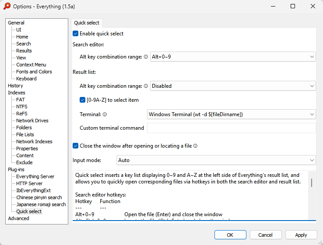
Task: Select Quick select in the options tree
Action: [29, 211]
